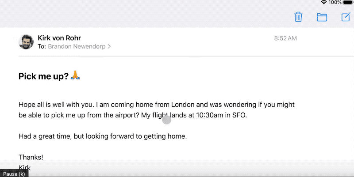Select recipient Brandon Newendorp
This screenshot has width=354, height=177.
(77, 46)
